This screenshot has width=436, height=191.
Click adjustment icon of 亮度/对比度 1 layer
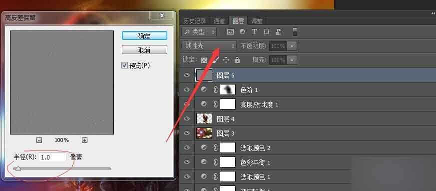click(204, 104)
